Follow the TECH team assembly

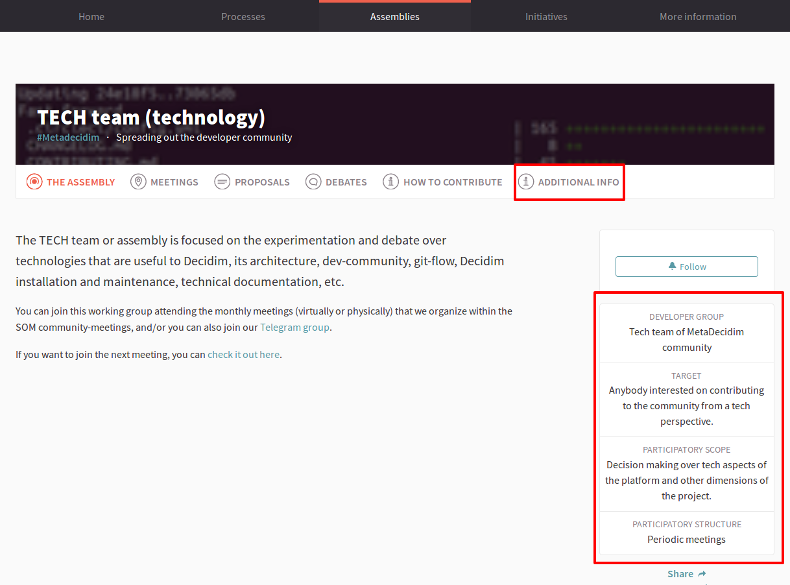click(x=686, y=266)
